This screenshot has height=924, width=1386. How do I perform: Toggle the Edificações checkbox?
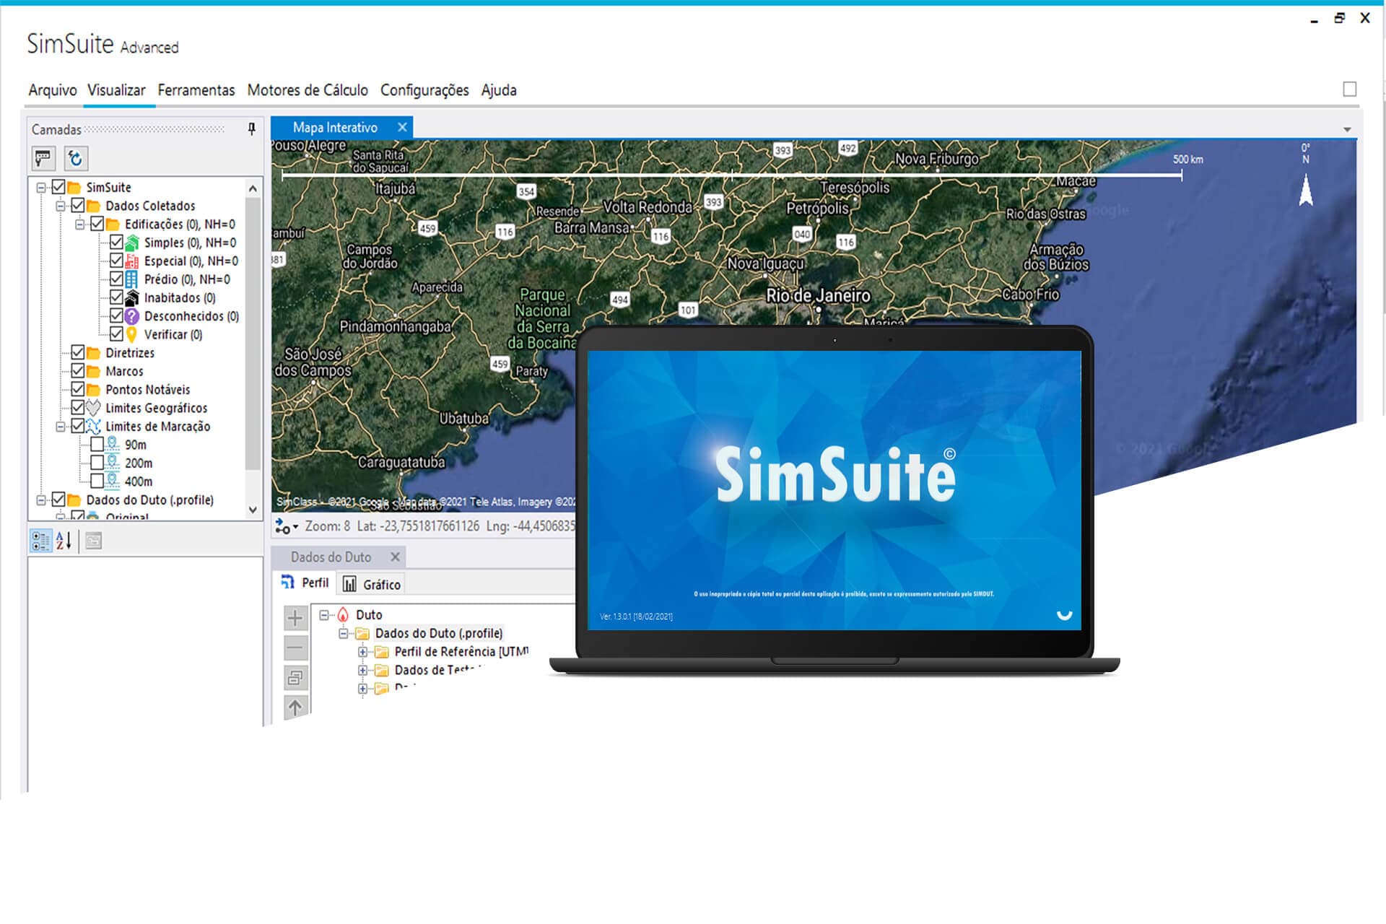97,224
